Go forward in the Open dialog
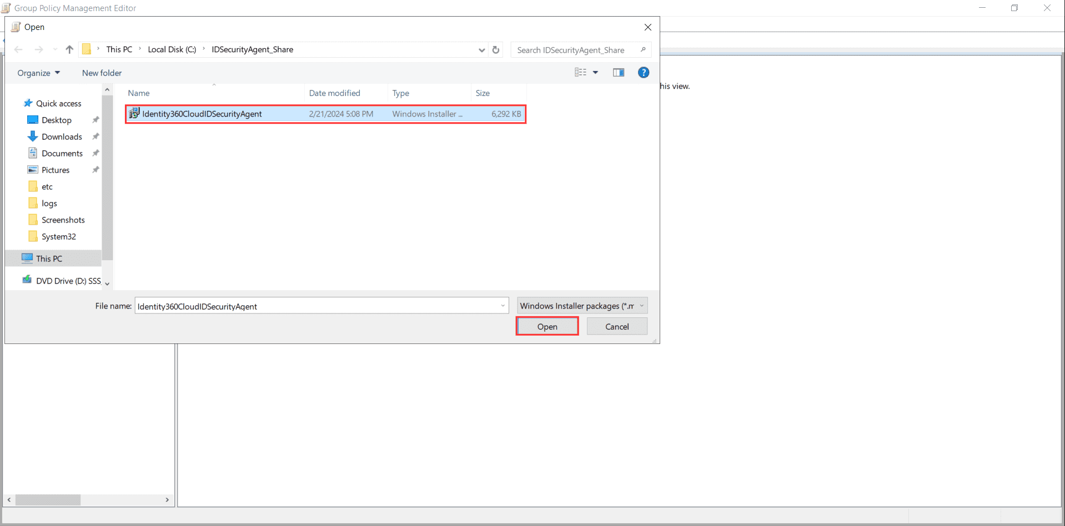 tap(39, 50)
